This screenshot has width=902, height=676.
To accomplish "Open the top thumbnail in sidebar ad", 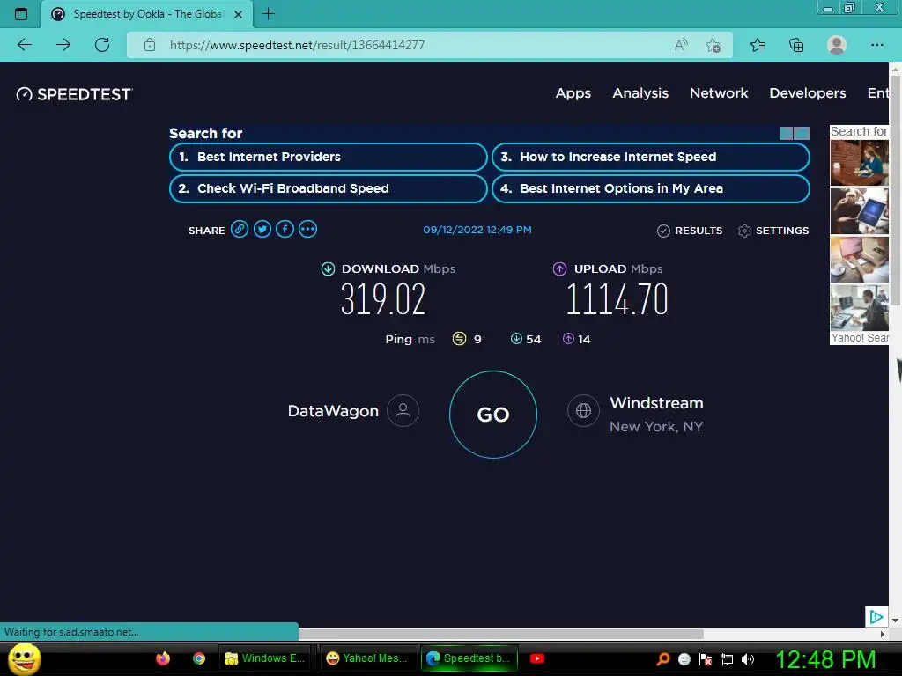I will 860,163.
